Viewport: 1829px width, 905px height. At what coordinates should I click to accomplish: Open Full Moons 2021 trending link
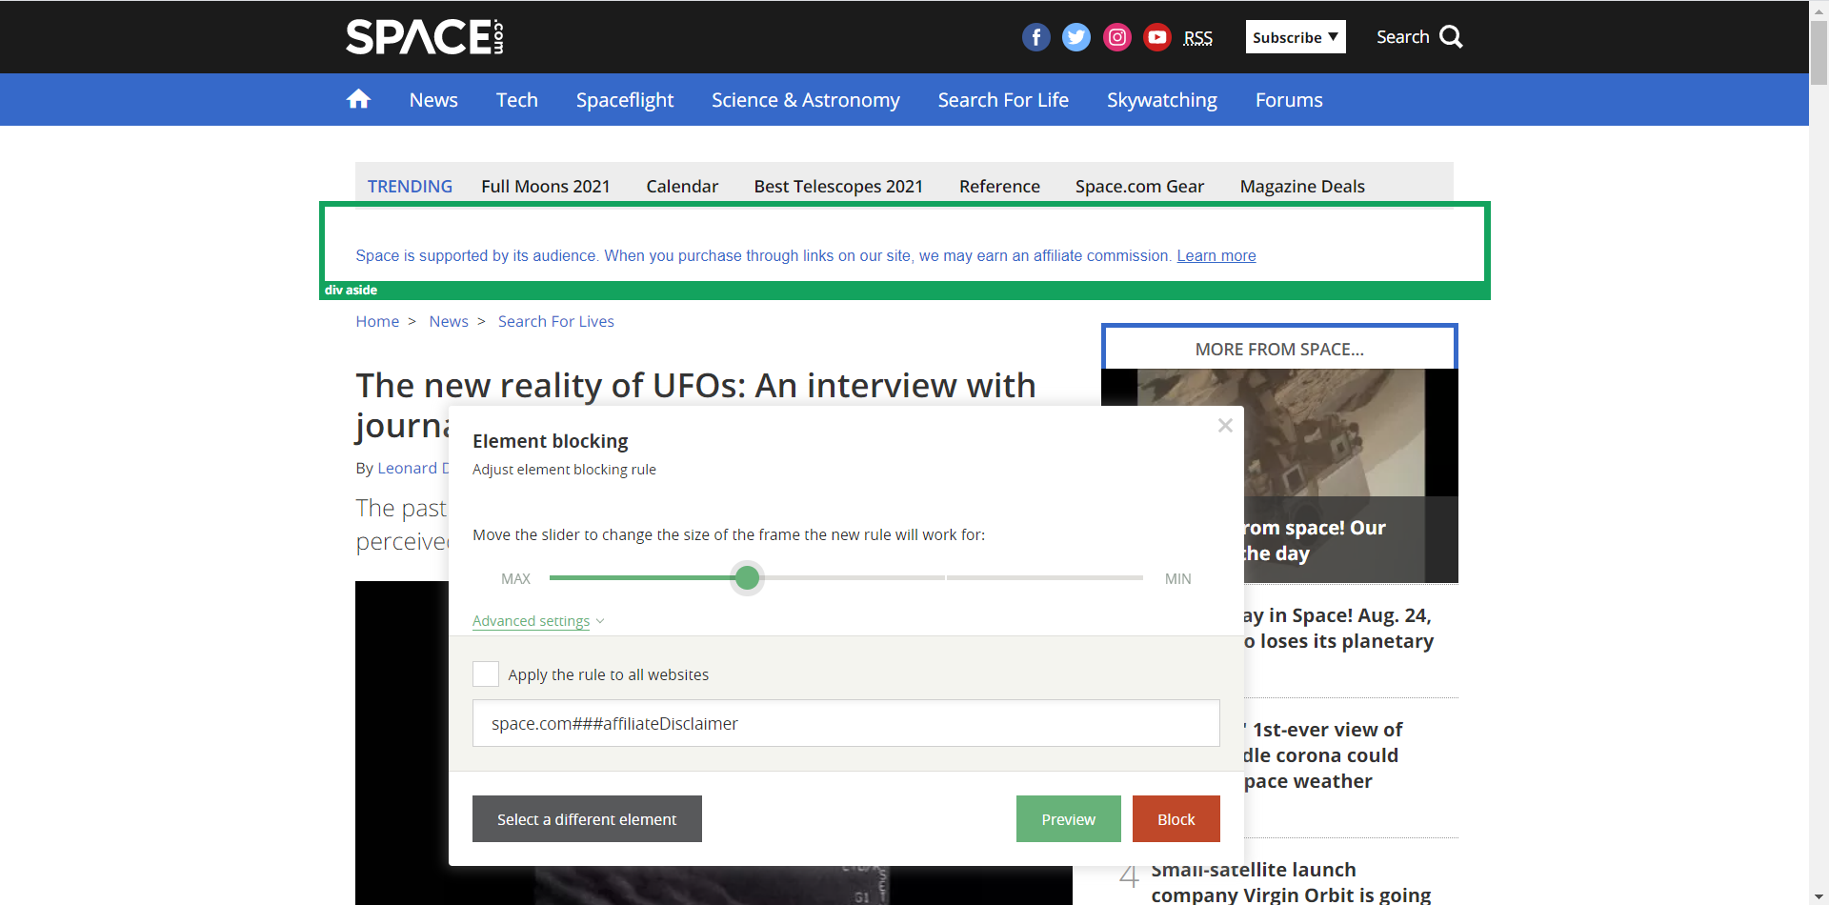click(546, 187)
